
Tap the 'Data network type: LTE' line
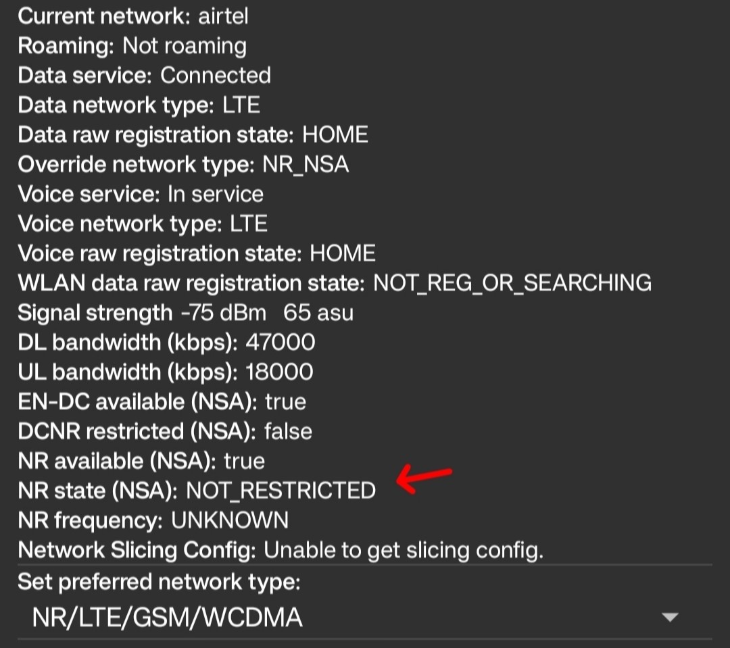pyautogui.click(x=139, y=105)
